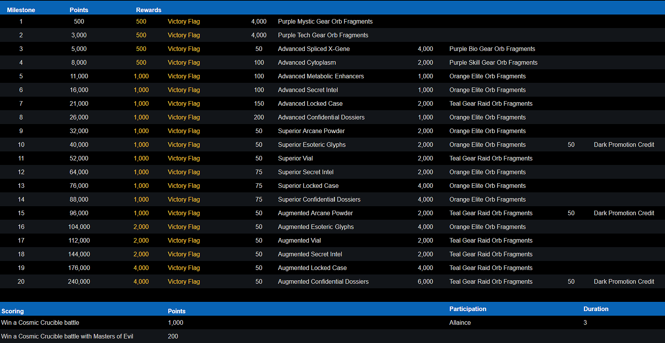Select the Superior Arcane Powder reward
This screenshot has height=343, width=665.
311,131
